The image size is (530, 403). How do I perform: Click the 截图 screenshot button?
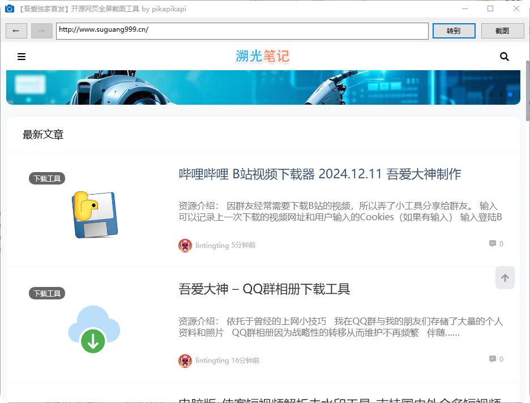tap(502, 31)
